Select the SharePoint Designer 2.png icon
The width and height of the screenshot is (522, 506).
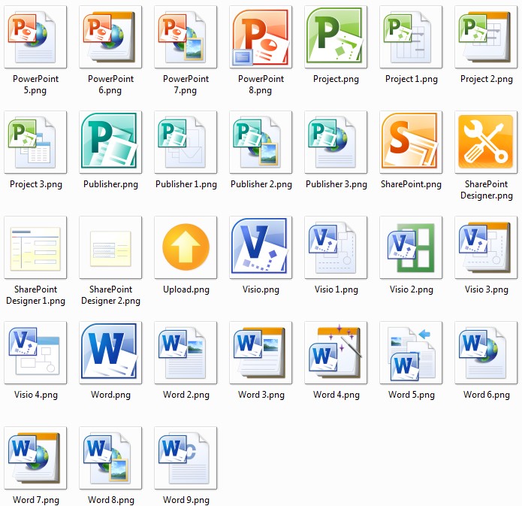point(110,247)
